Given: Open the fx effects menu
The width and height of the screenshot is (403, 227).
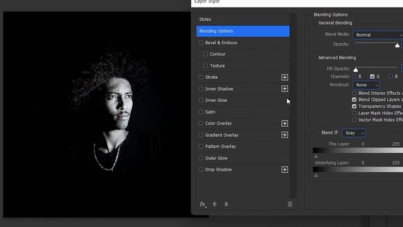Looking at the screenshot, I should pyautogui.click(x=203, y=204).
